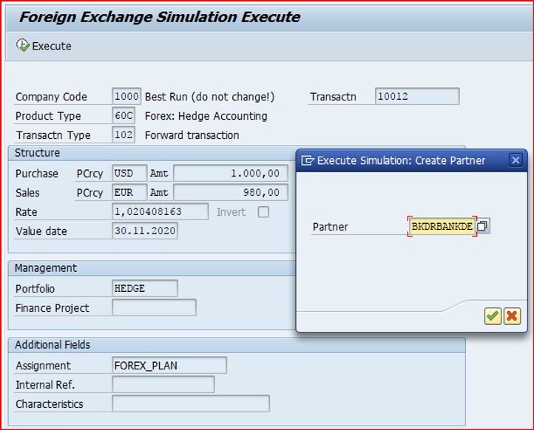Viewport: 534px width, 430px height.
Task: Click the 'Value date' label
Action: [x=41, y=231]
